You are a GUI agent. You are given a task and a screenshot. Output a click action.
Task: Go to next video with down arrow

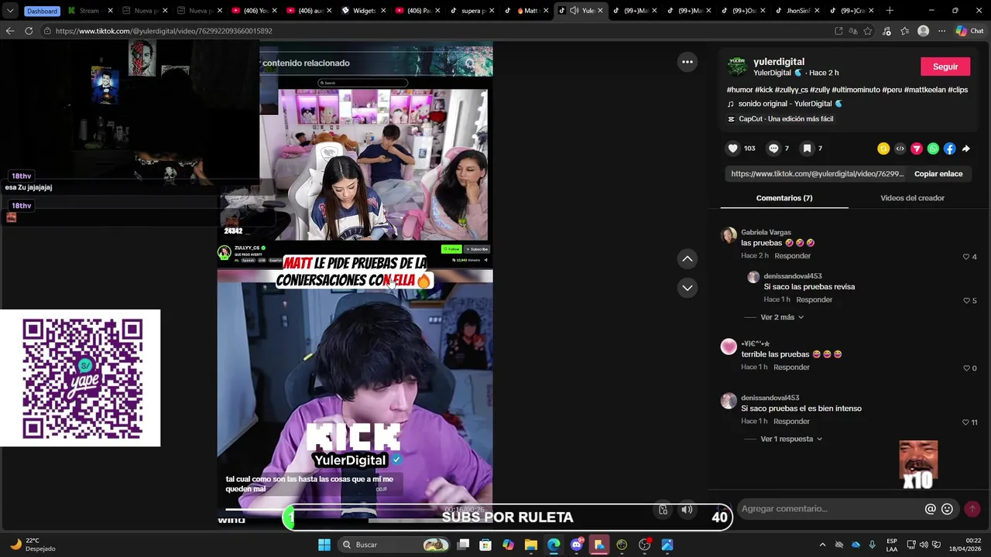[x=688, y=288]
